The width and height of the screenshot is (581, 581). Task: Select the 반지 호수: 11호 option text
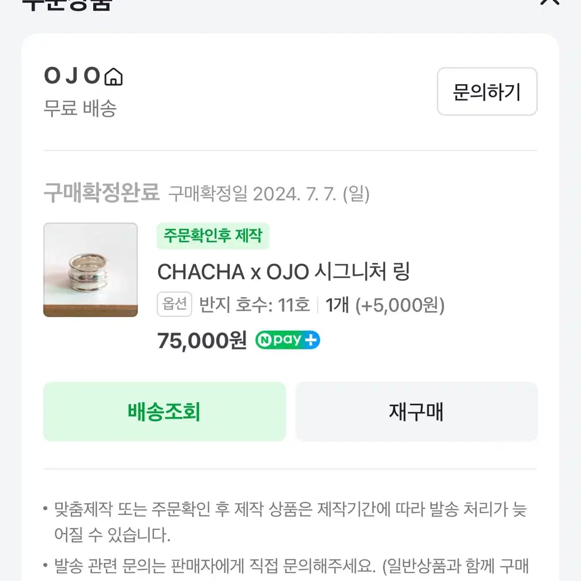coord(255,305)
